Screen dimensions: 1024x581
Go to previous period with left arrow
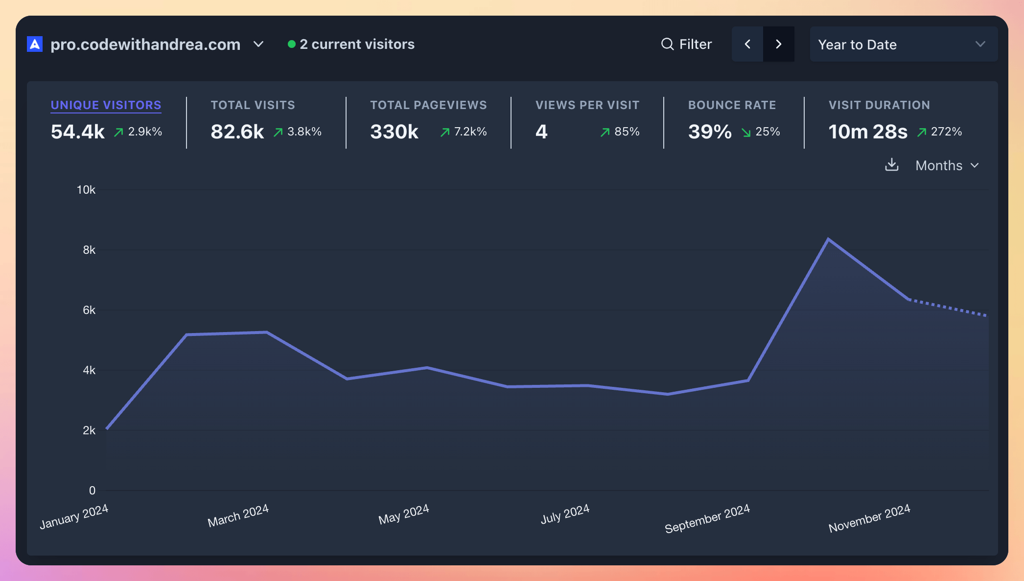747,44
